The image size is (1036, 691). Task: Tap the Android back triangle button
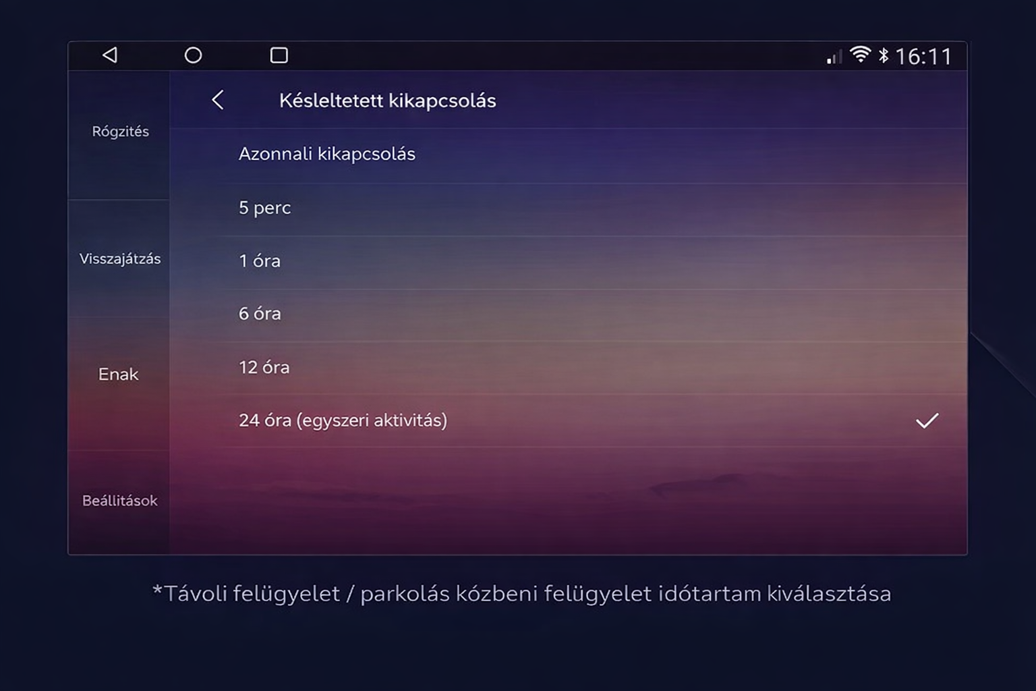point(110,55)
